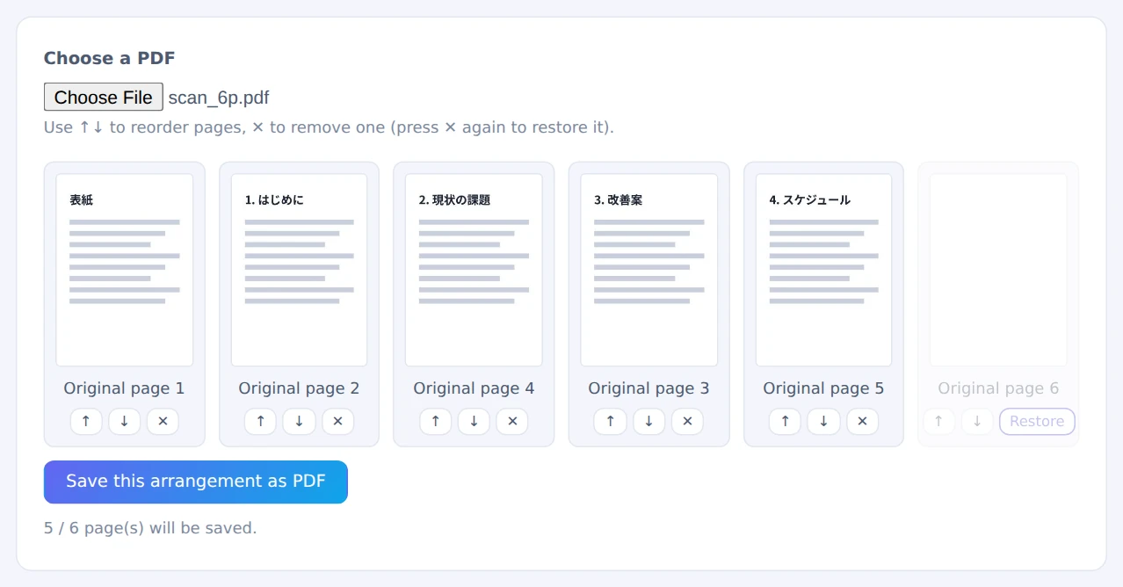Image resolution: width=1123 pixels, height=587 pixels.
Task: Click the 'Original page 5' label
Action: coord(823,388)
